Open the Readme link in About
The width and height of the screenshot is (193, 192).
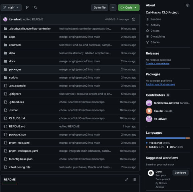point(154,19)
